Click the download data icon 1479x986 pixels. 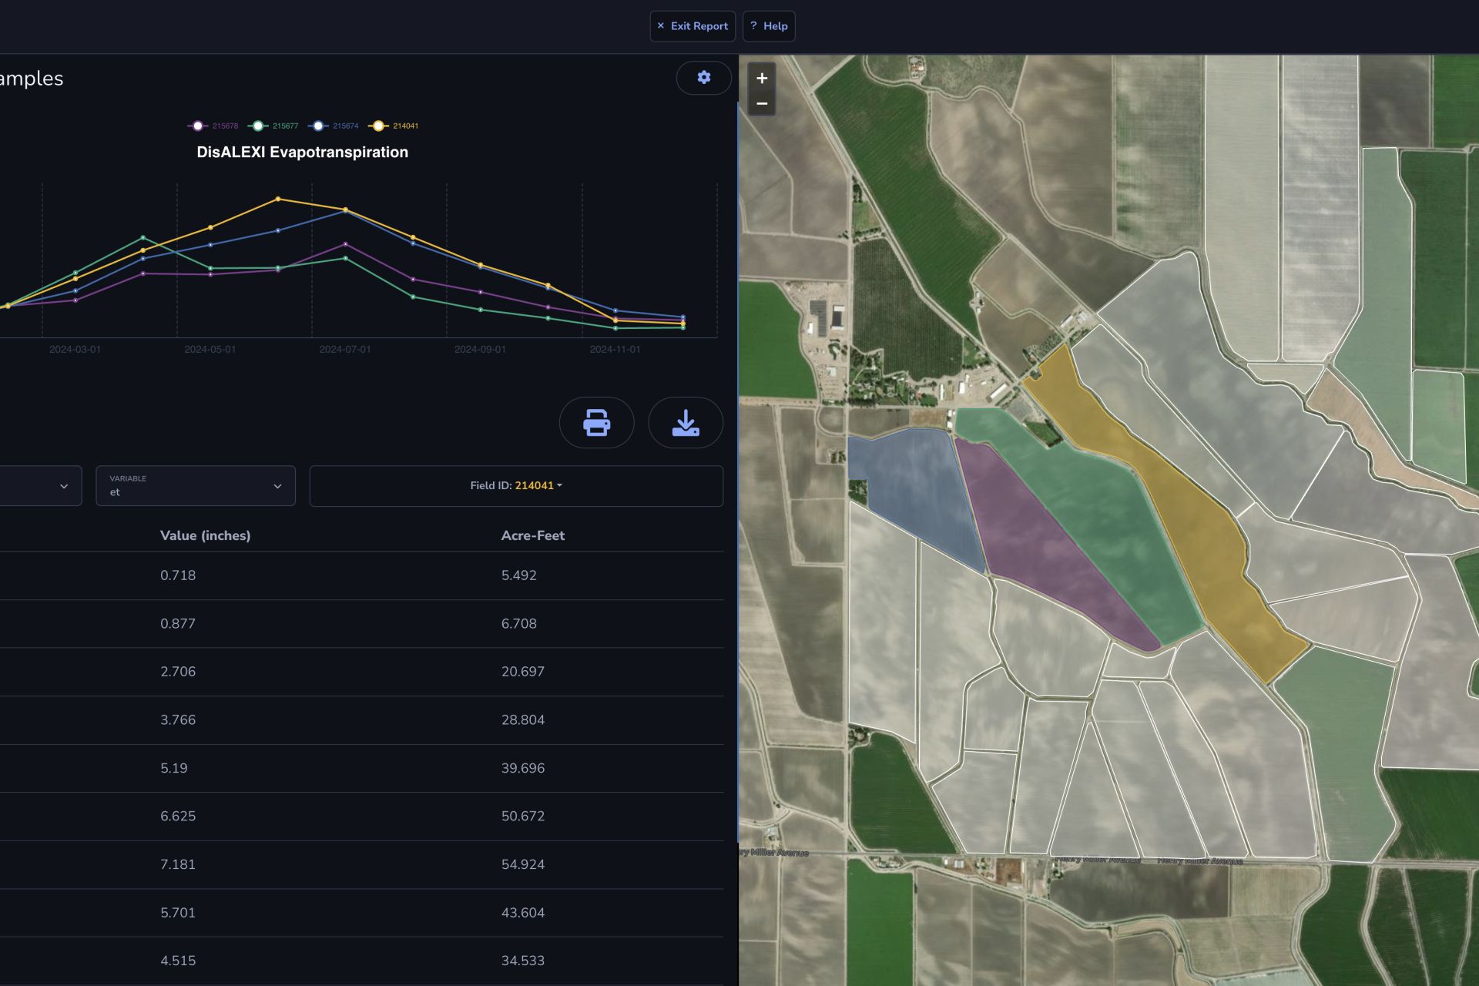coord(685,423)
